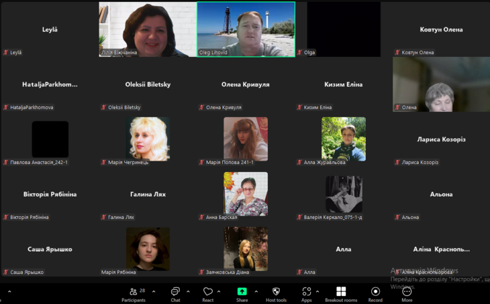Click muted mic icon beside Oleksii Biletsky label
490x304 pixels.
tap(104, 107)
